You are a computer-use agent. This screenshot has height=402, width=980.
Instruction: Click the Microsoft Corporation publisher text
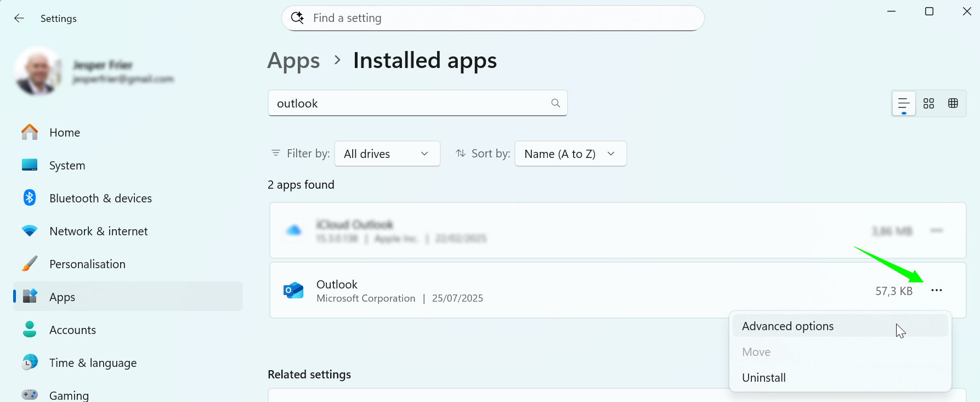pyautogui.click(x=366, y=298)
